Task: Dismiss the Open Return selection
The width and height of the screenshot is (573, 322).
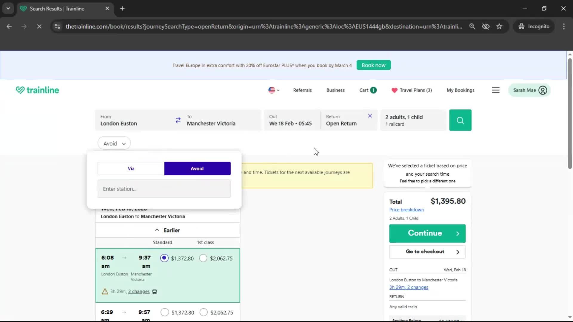Action: point(369,116)
